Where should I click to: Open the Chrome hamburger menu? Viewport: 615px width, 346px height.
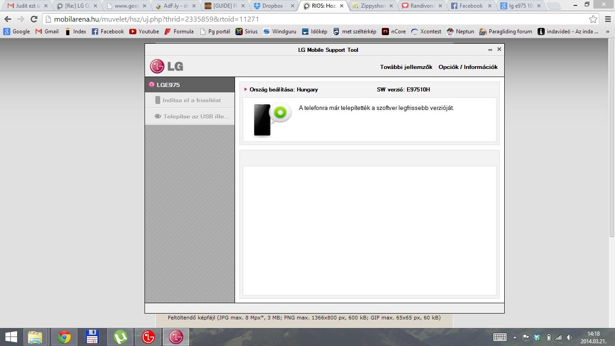(x=608, y=19)
